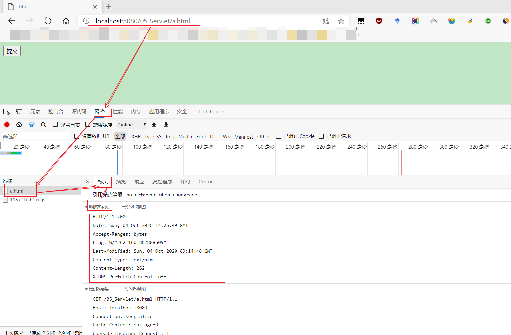Open the Cookie details tab

(x=206, y=182)
